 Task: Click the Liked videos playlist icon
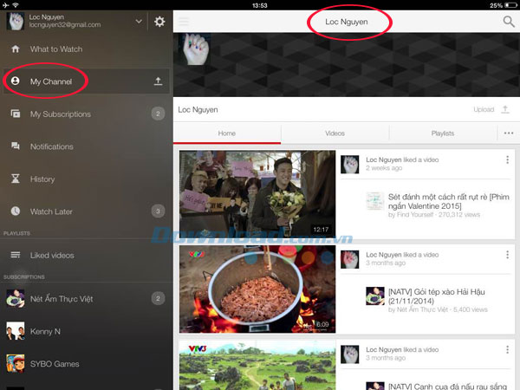tap(16, 255)
